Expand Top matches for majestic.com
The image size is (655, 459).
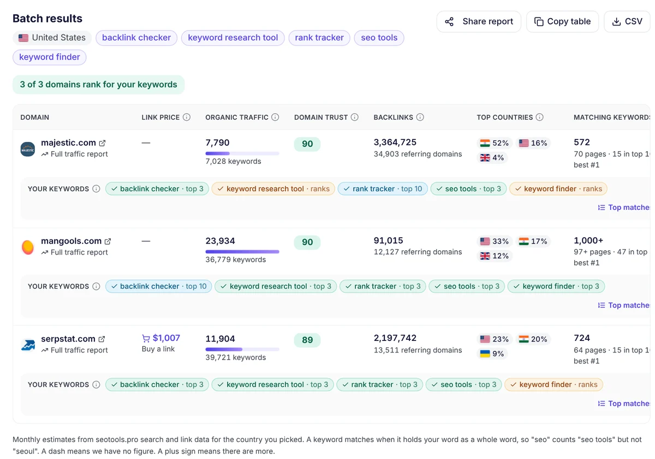click(x=624, y=208)
